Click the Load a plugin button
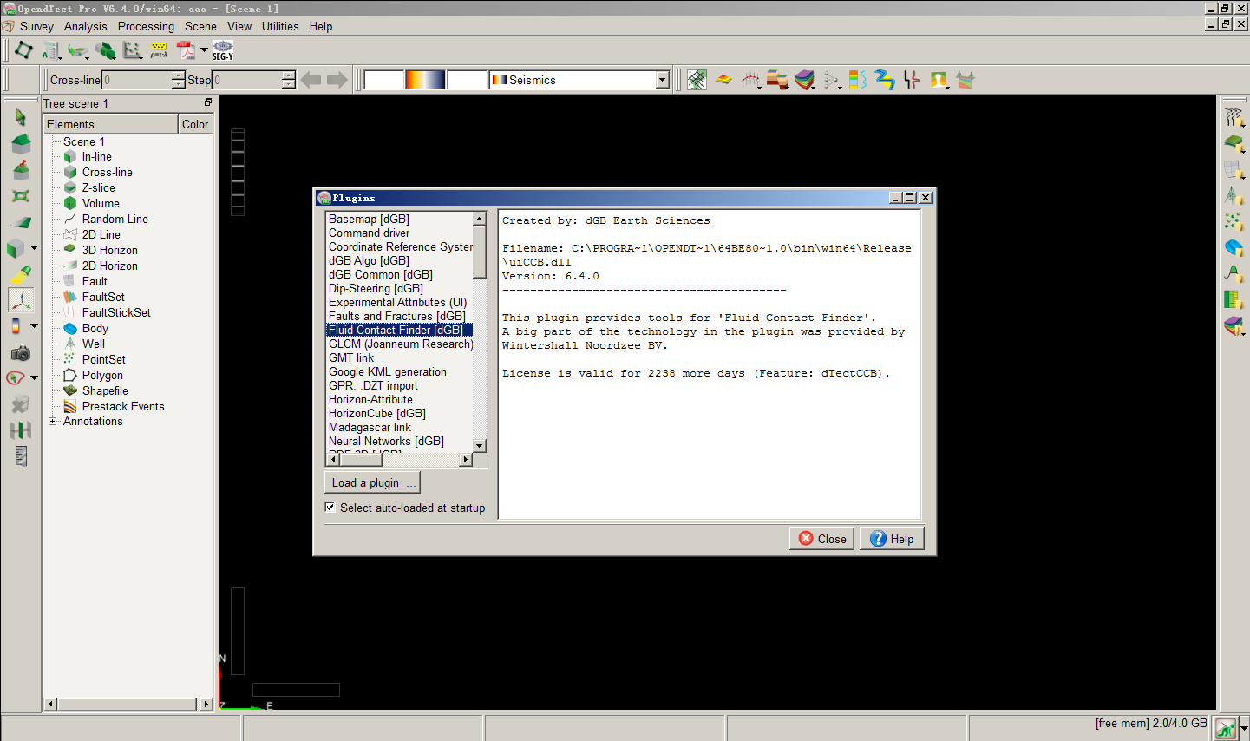Screen dimensions: 1250x741 372,482
